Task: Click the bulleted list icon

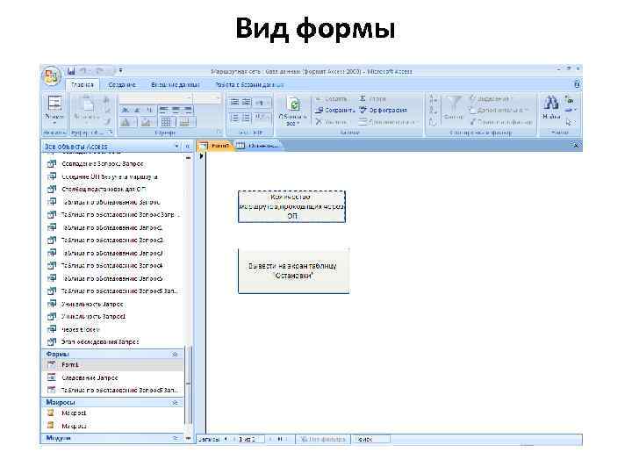Action: click(247, 118)
